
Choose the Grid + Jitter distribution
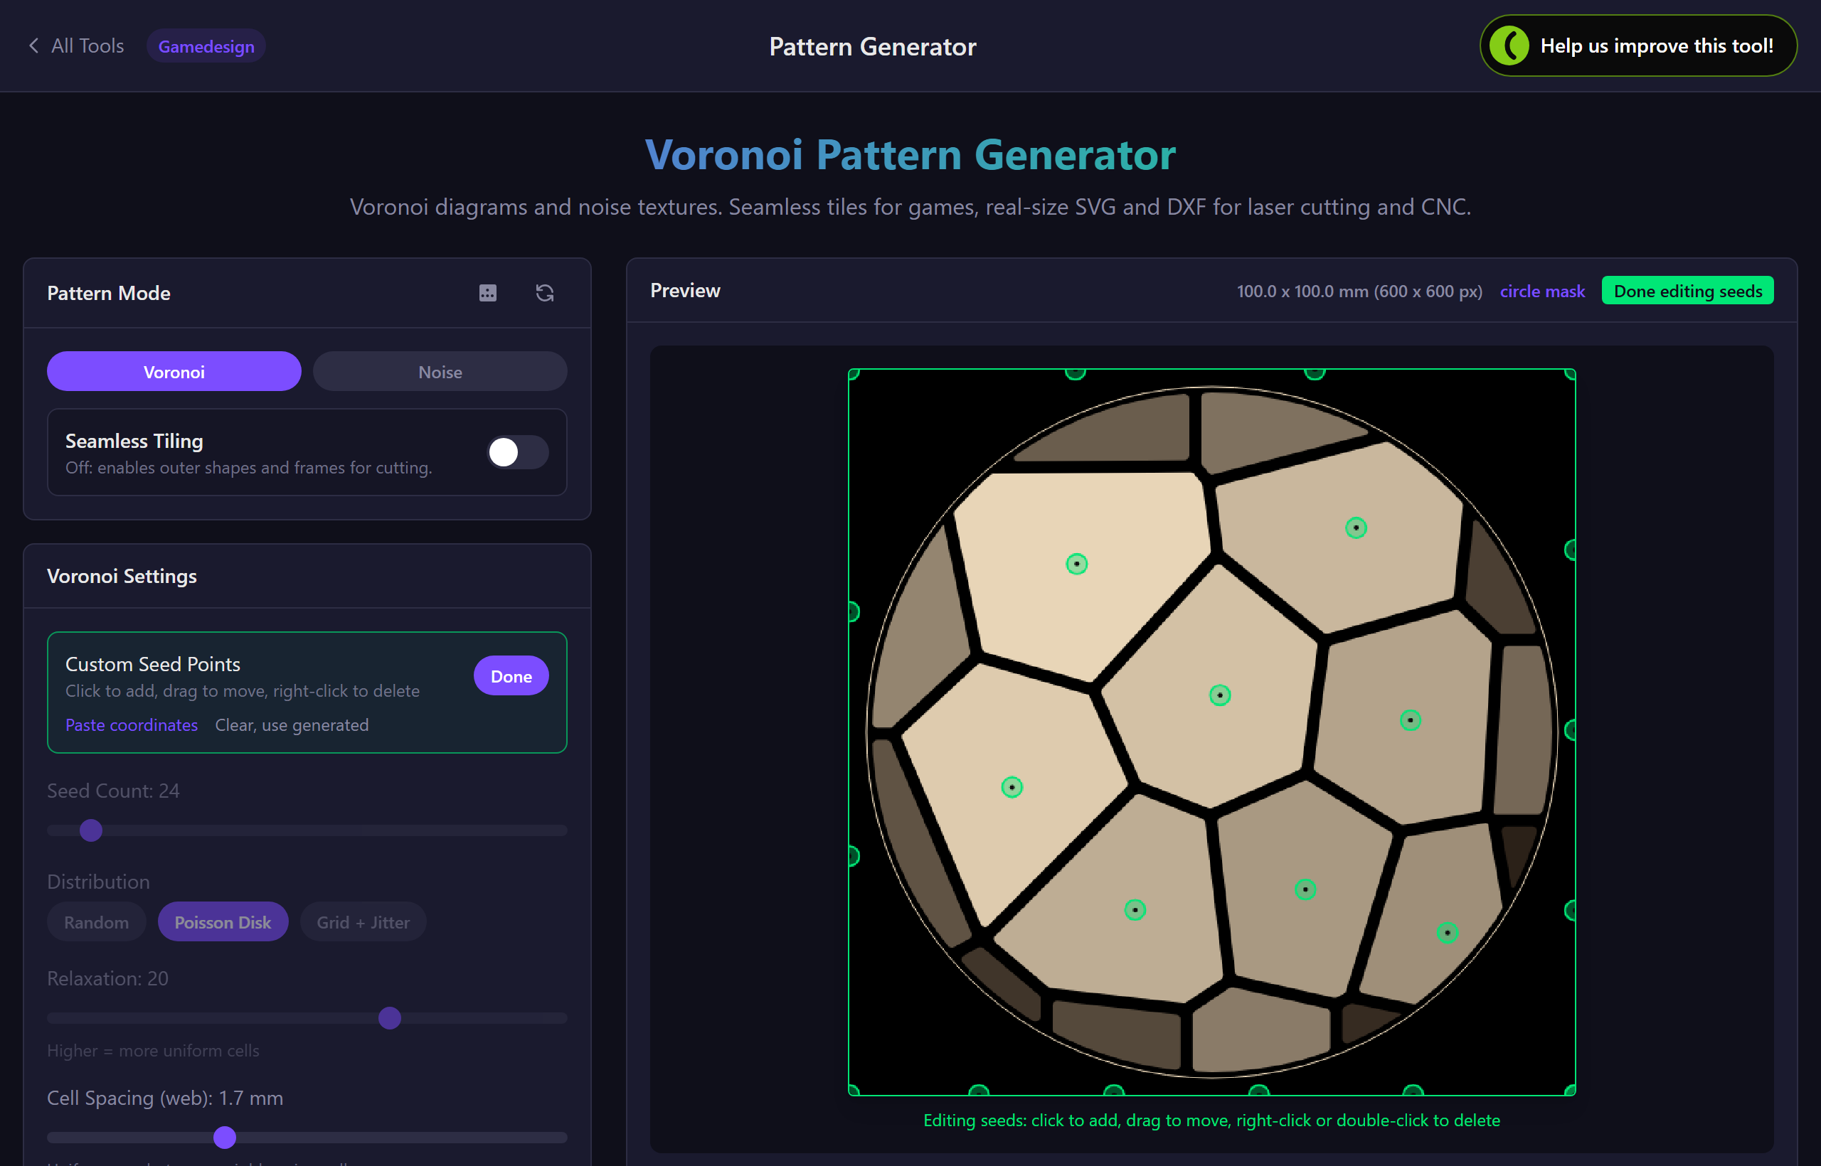point(363,922)
